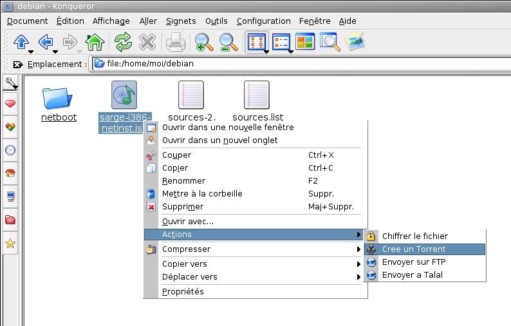Click the image gallery toolbar icon

pyautogui.click(x=355, y=41)
